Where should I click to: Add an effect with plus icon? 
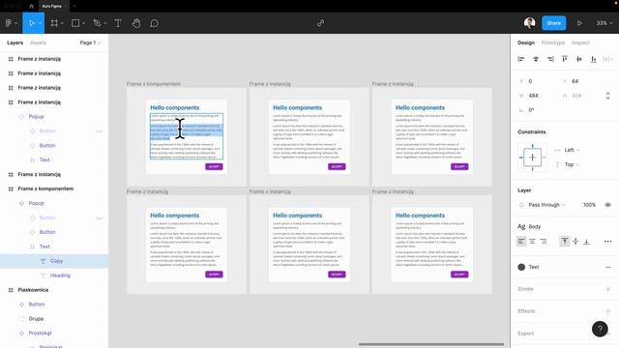tap(608, 311)
